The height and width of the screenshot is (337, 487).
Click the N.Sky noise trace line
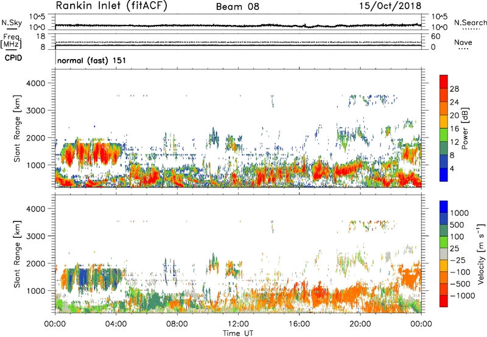[x=238, y=26]
